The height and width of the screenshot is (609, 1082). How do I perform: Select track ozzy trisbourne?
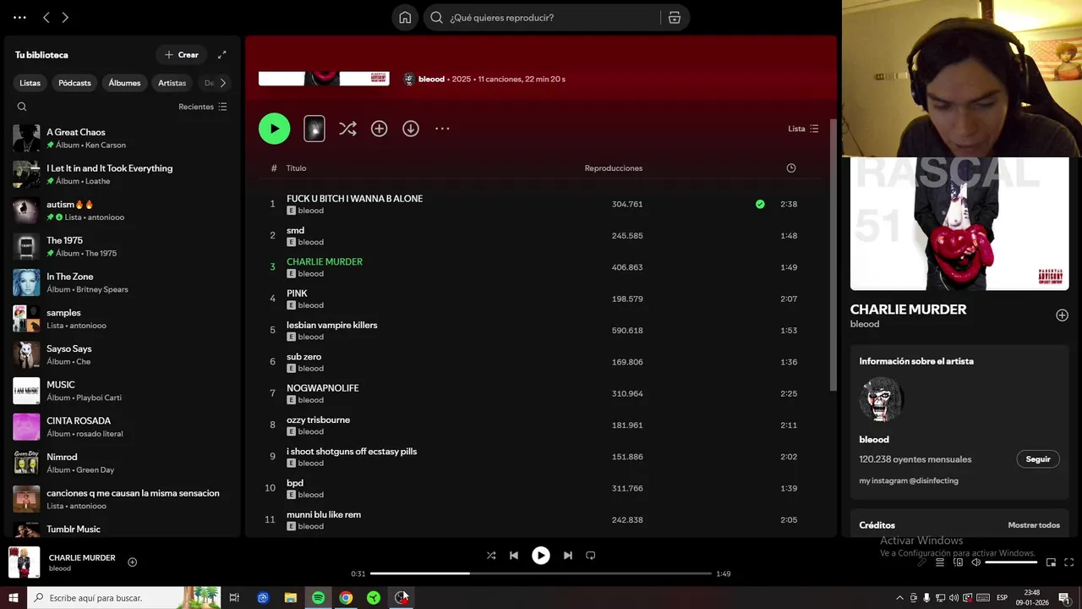(x=539, y=425)
